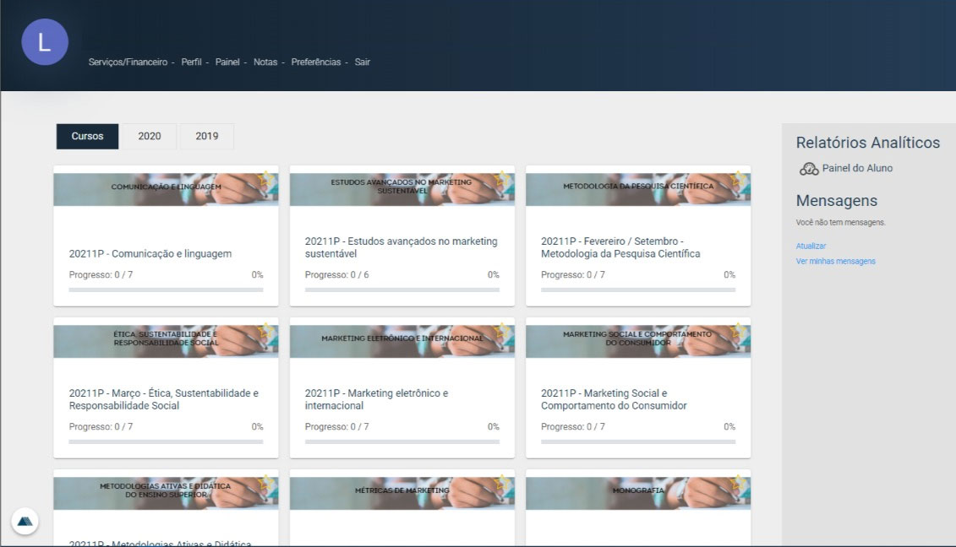
Task: Open Ver minhas mensagens link
Action: 835,262
